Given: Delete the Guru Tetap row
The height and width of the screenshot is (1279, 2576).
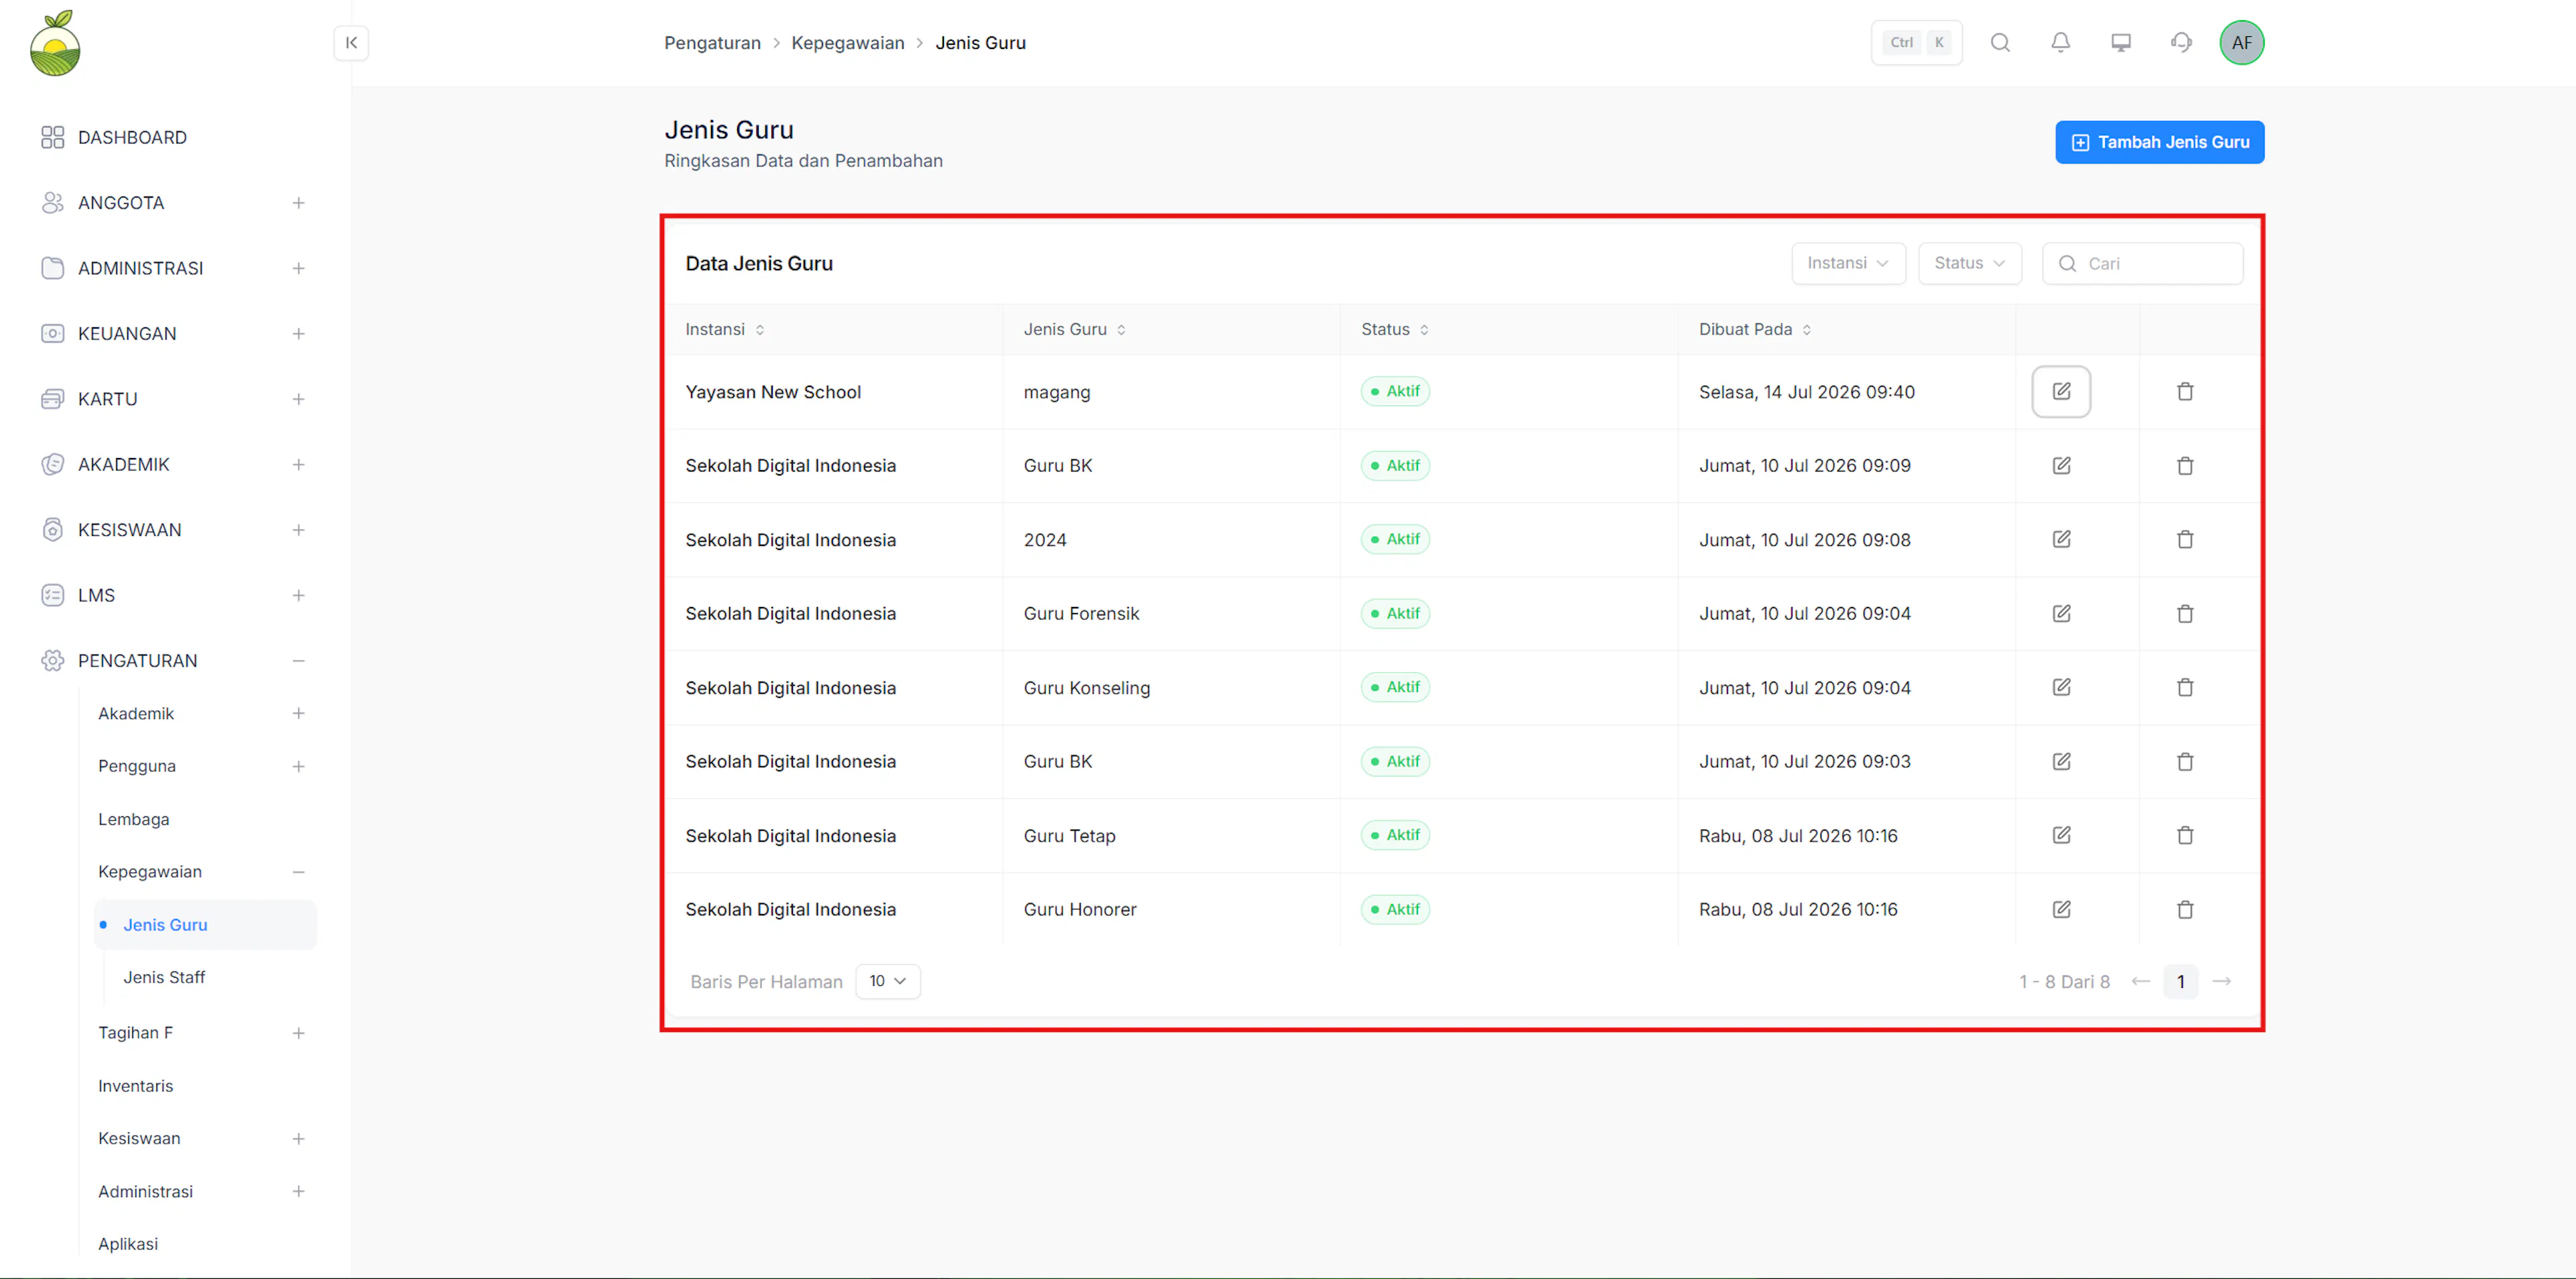Looking at the screenshot, I should [2185, 836].
